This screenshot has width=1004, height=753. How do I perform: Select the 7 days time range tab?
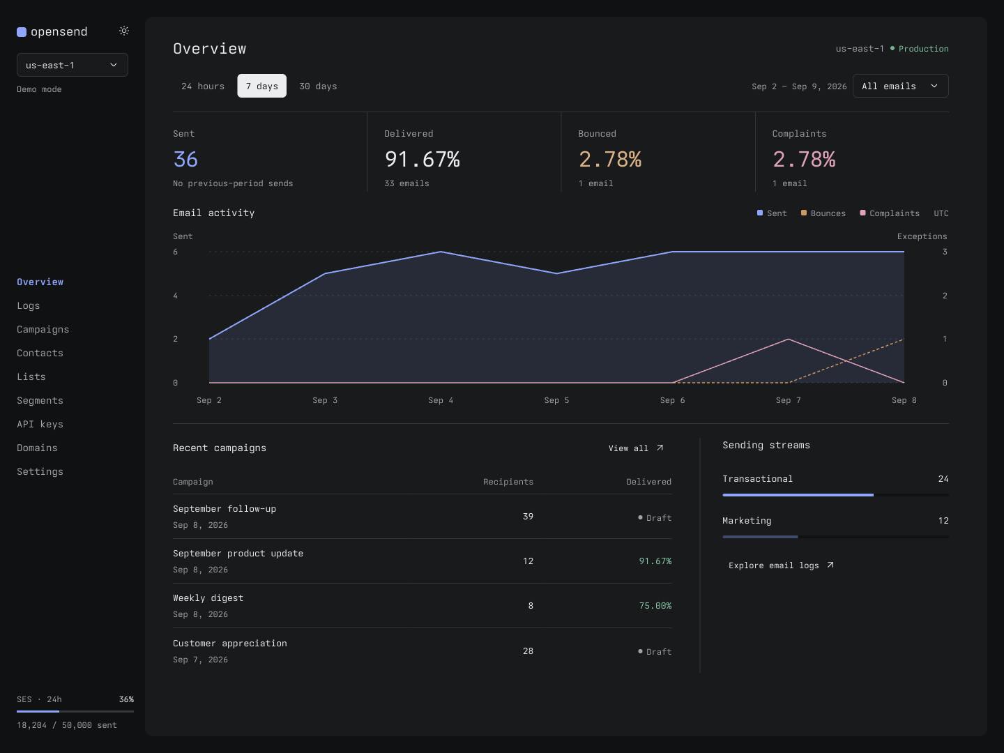coord(261,86)
